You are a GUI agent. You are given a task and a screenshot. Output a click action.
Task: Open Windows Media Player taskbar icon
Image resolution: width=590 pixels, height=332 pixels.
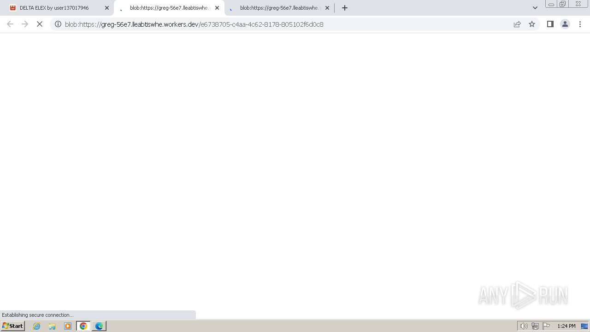(x=68, y=326)
